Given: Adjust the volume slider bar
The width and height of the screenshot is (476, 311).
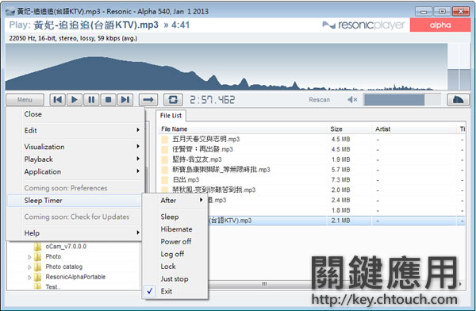Looking at the screenshot, I should click(402, 100).
